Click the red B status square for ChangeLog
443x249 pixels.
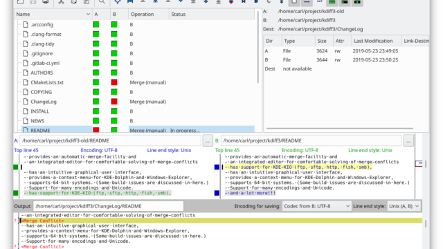pyautogui.click(x=114, y=102)
